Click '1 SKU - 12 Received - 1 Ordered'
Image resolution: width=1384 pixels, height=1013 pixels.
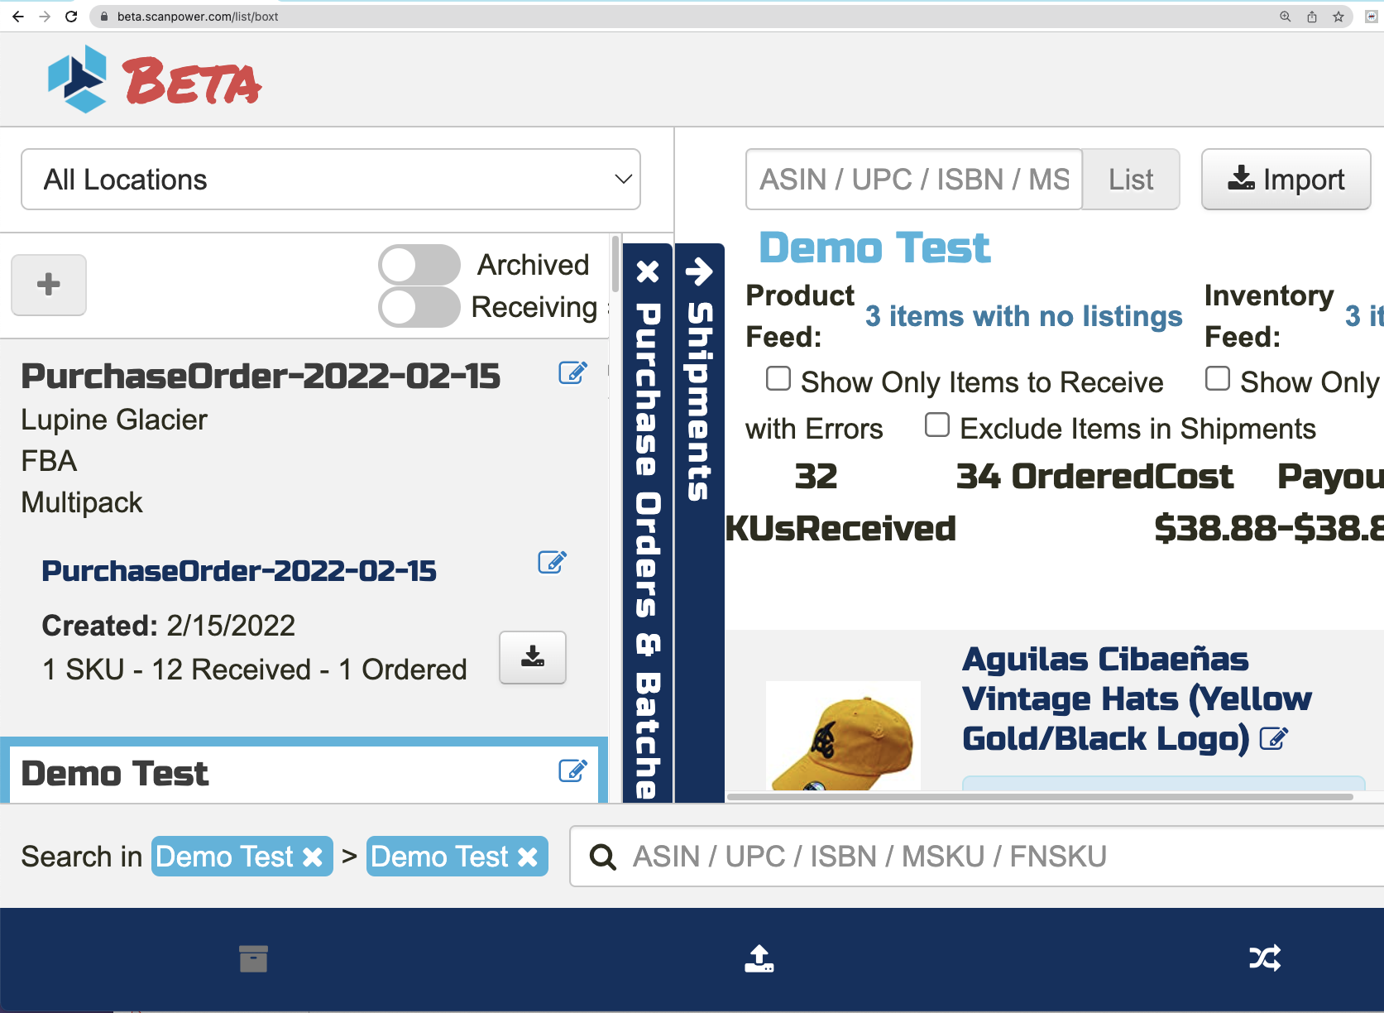pyautogui.click(x=255, y=670)
